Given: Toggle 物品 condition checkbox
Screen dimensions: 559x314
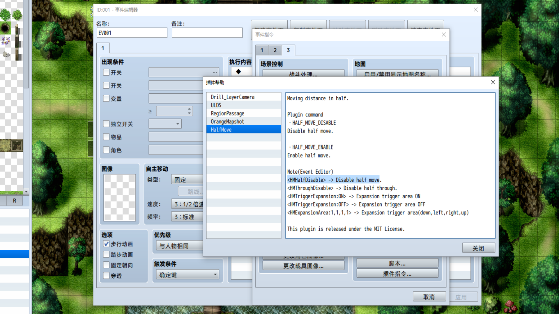Looking at the screenshot, I should click(x=106, y=137).
